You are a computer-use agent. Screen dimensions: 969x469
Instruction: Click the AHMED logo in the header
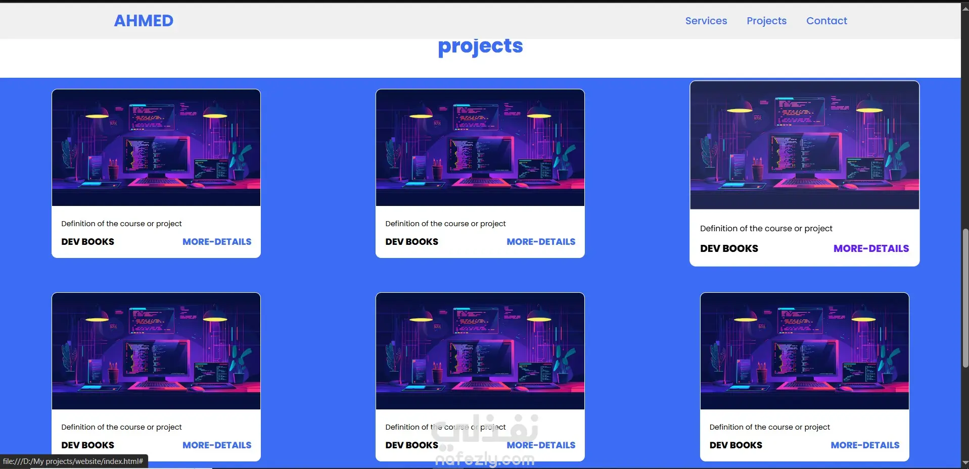144,21
